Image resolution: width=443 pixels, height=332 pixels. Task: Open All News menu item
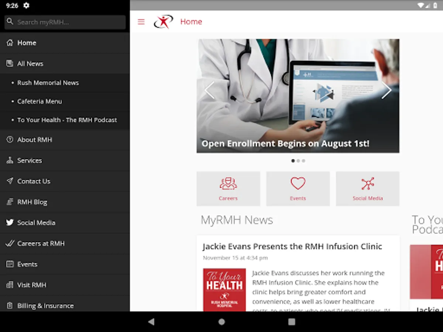tap(65, 63)
